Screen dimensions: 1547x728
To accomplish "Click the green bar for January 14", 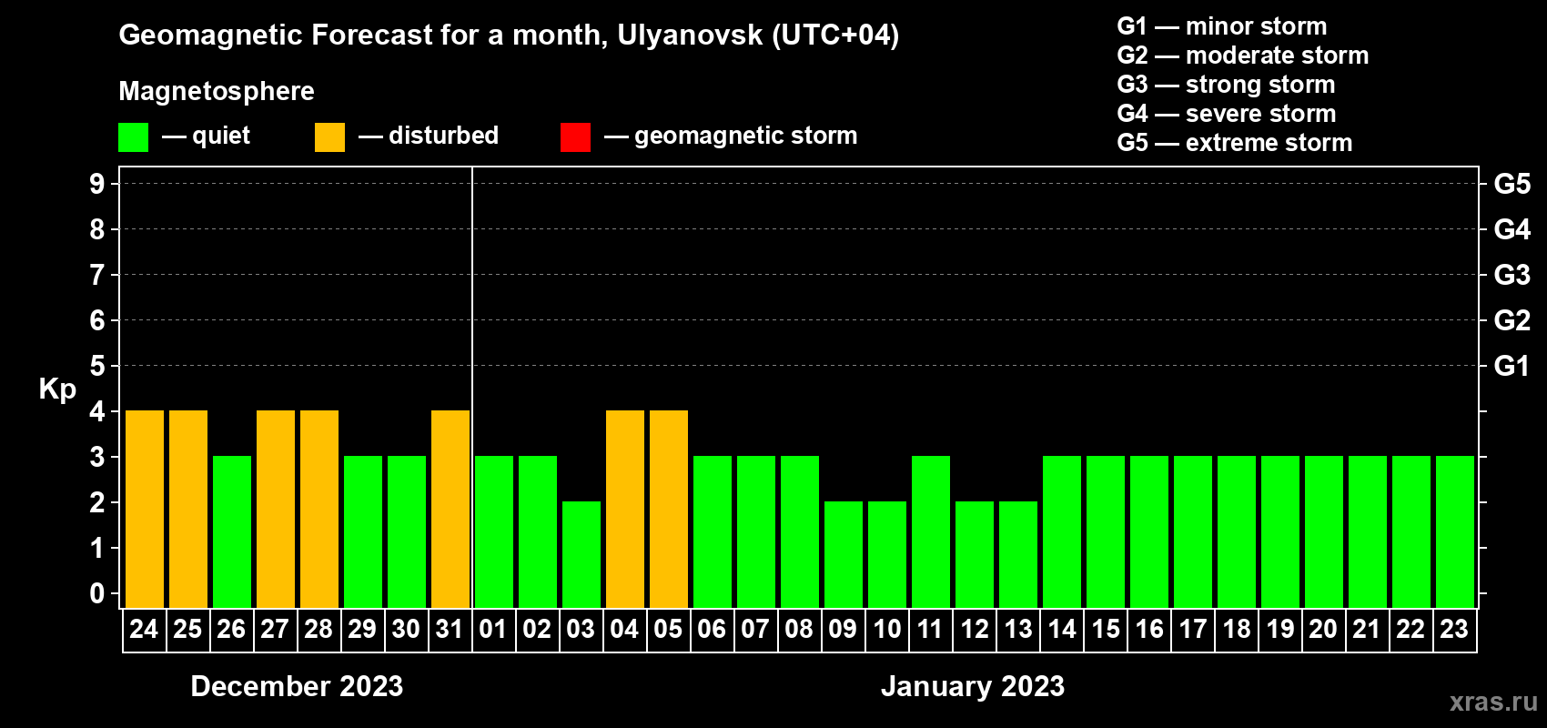I will 1062,532.
